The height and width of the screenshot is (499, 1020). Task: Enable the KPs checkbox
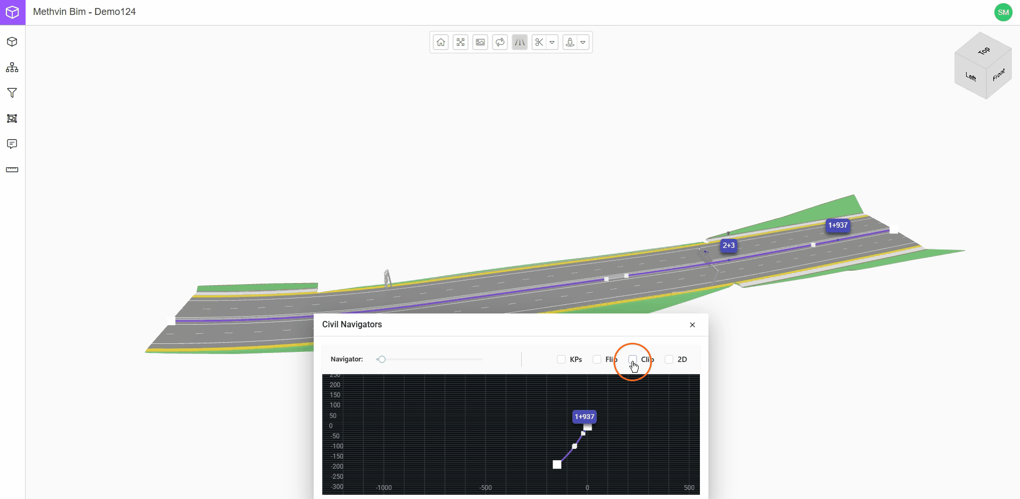click(x=561, y=359)
